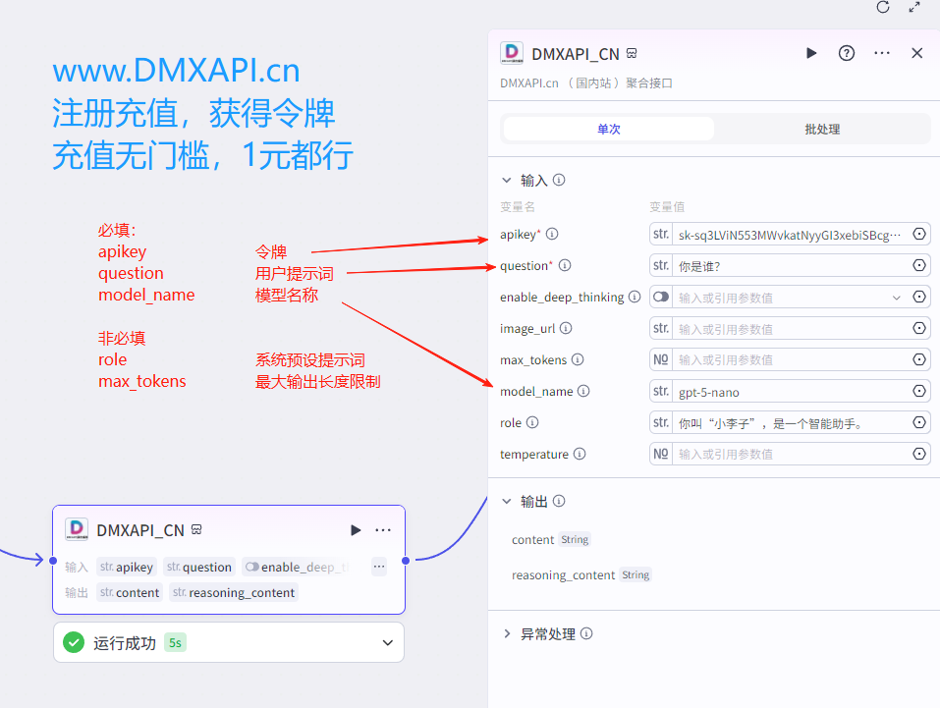Open more options ellipsis in panel header
Screen dimensions: 940x708
(x=882, y=53)
